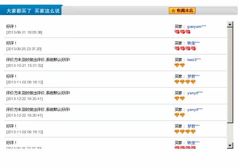
Task: Click the star icon in 收藏本店 button
Action: pyautogui.click(x=173, y=10)
